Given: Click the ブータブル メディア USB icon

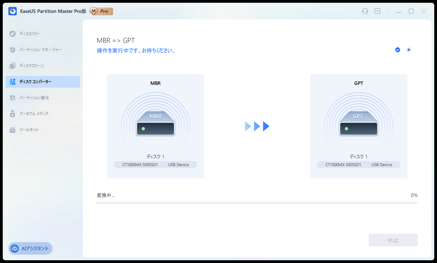Looking at the screenshot, I should (13, 114).
